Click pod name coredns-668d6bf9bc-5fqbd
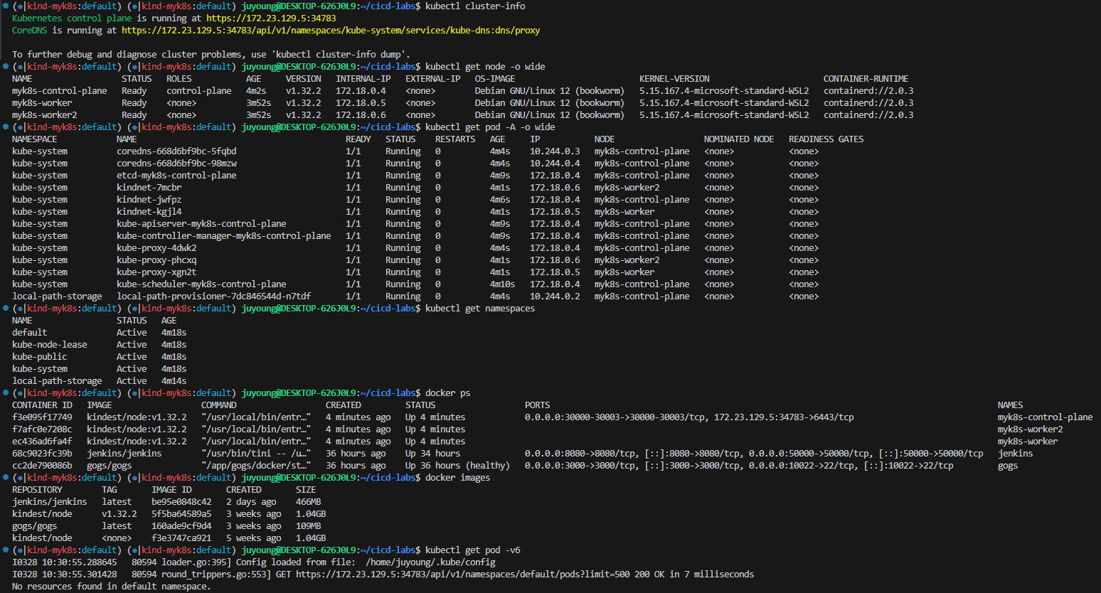The image size is (1101, 593). click(x=176, y=151)
